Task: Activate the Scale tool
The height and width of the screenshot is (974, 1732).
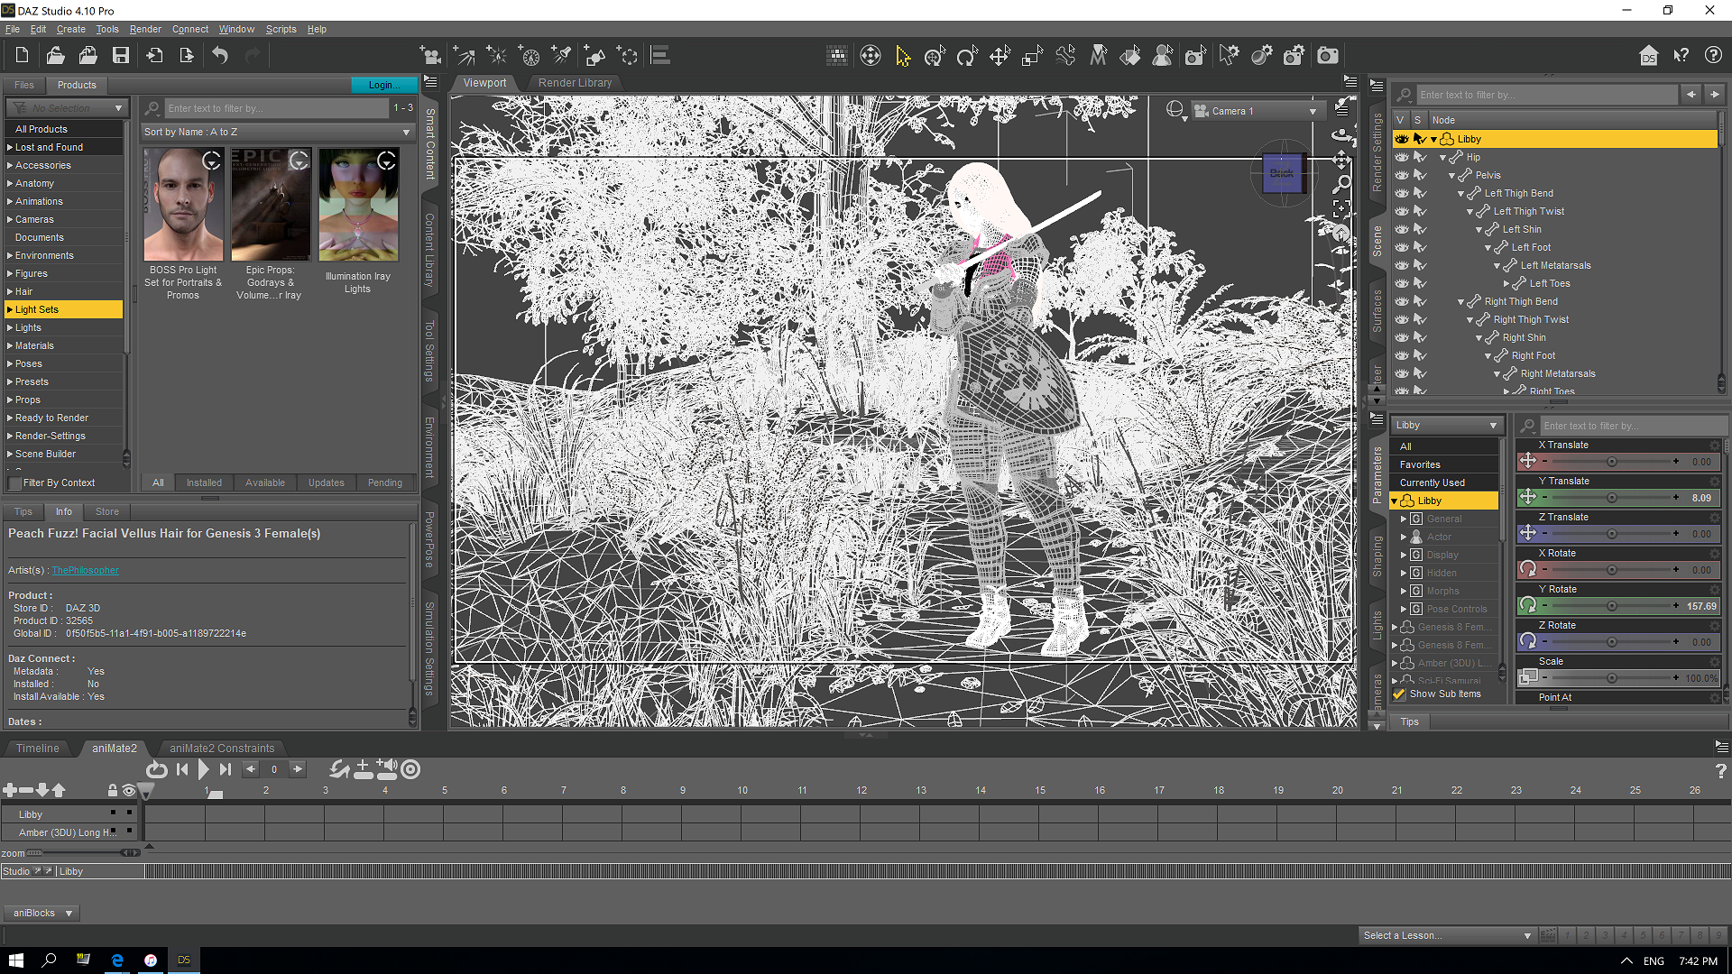Action: coord(1032,56)
